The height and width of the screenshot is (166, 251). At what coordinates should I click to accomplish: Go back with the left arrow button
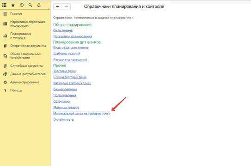click(58, 6)
